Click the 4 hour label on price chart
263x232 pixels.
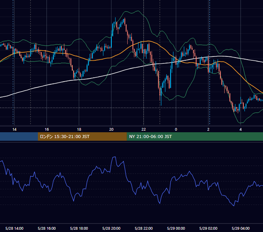pos(241,130)
